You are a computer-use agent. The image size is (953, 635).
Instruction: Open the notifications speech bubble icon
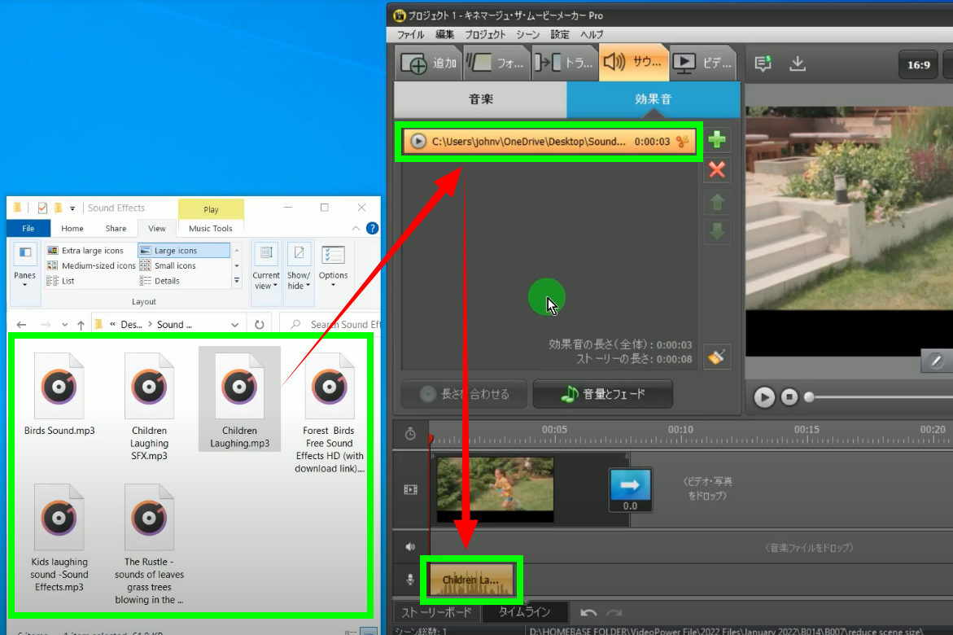(763, 63)
